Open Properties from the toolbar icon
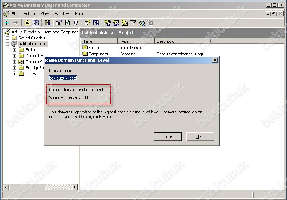Screen dimensions: 287x200 pos(59,23)
